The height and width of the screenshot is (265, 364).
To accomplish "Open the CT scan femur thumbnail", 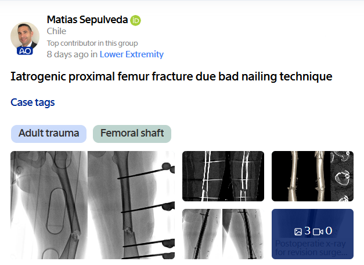I will pyautogui.click(x=223, y=176).
